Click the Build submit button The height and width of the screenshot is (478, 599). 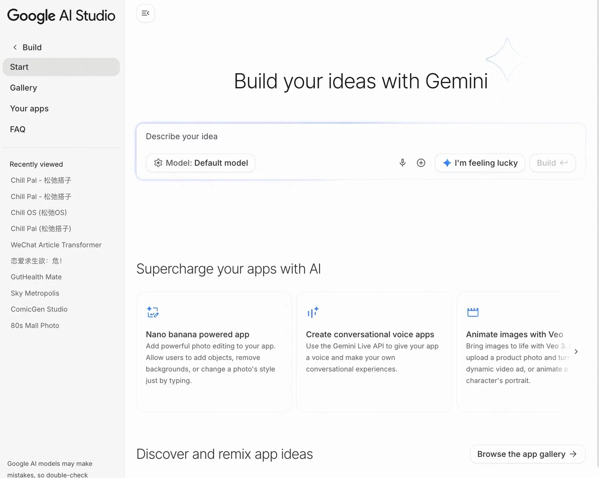point(552,163)
